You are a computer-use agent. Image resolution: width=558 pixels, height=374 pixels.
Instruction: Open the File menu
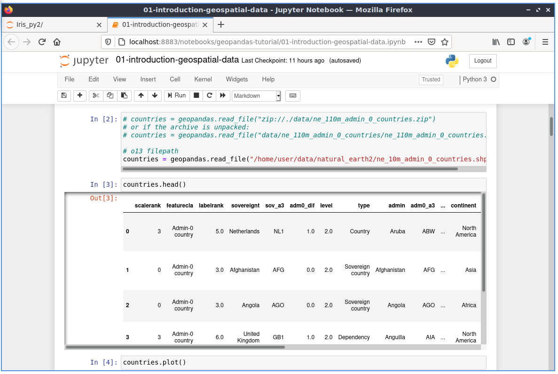pyautogui.click(x=70, y=80)
